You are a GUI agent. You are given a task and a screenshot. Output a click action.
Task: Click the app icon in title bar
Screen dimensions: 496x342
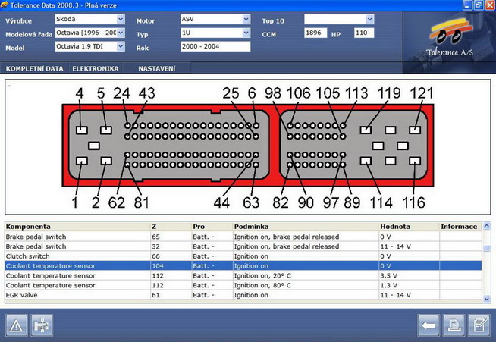pyautogui.click(x=5, y=5)
